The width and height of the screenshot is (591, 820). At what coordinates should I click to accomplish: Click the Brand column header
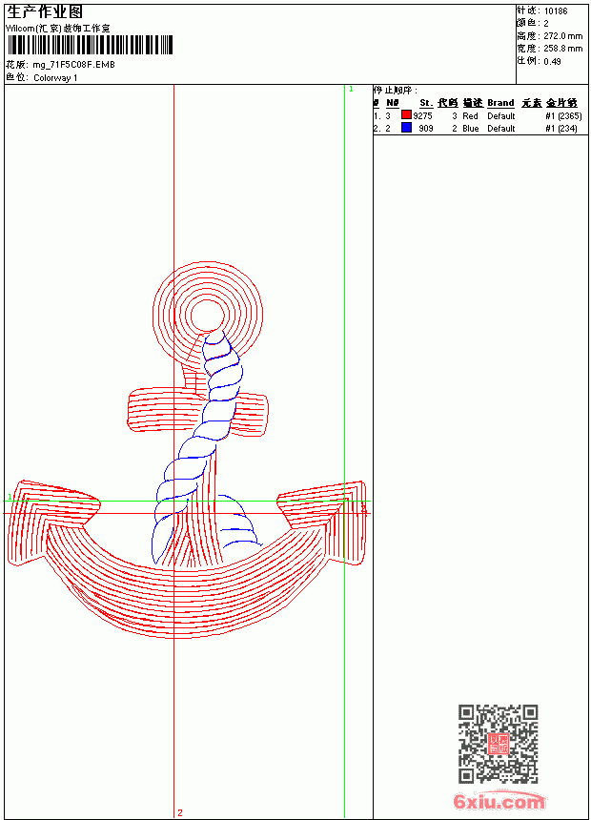[x=500, y=103]
